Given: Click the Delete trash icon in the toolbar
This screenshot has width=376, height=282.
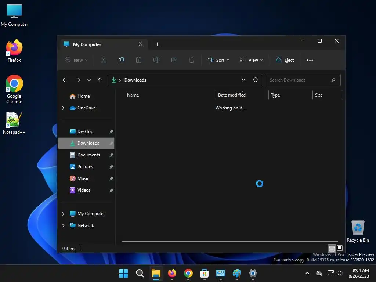Looking at the screenshot, I should coord(192,60).
